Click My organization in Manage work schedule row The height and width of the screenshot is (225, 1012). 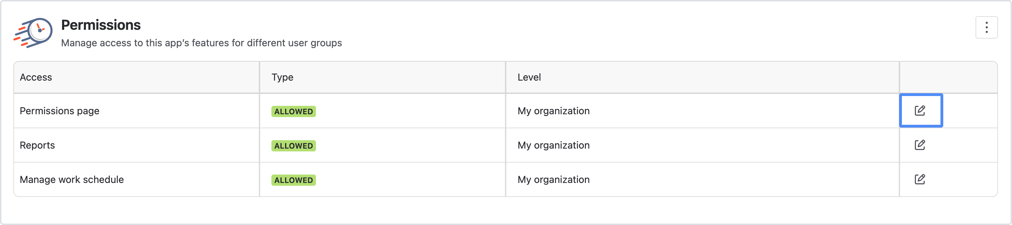(553, 179)
